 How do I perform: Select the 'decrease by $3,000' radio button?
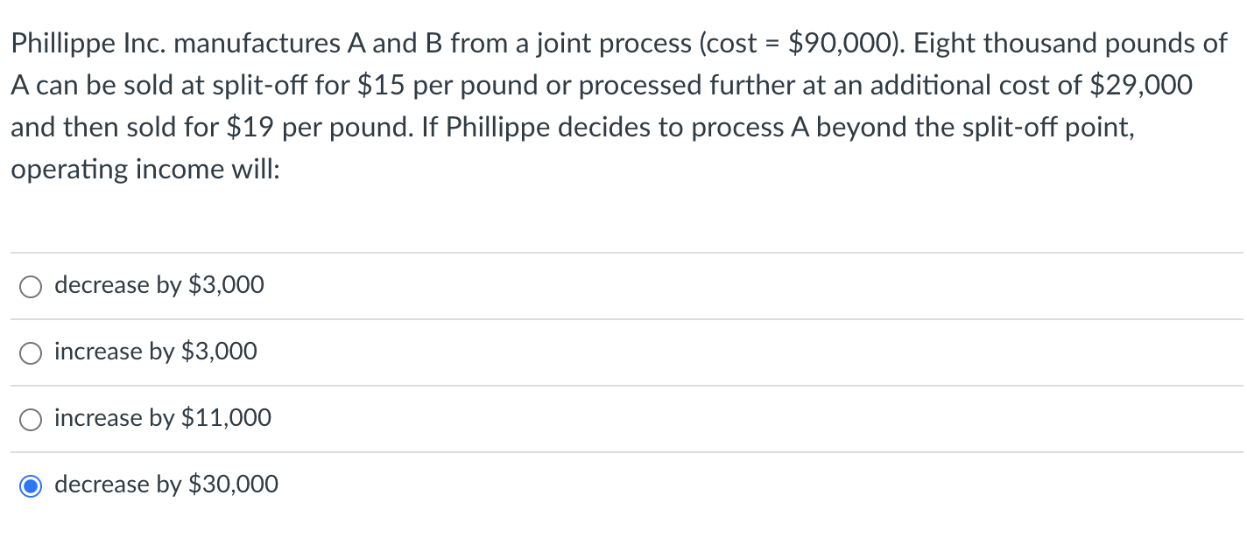31,286
